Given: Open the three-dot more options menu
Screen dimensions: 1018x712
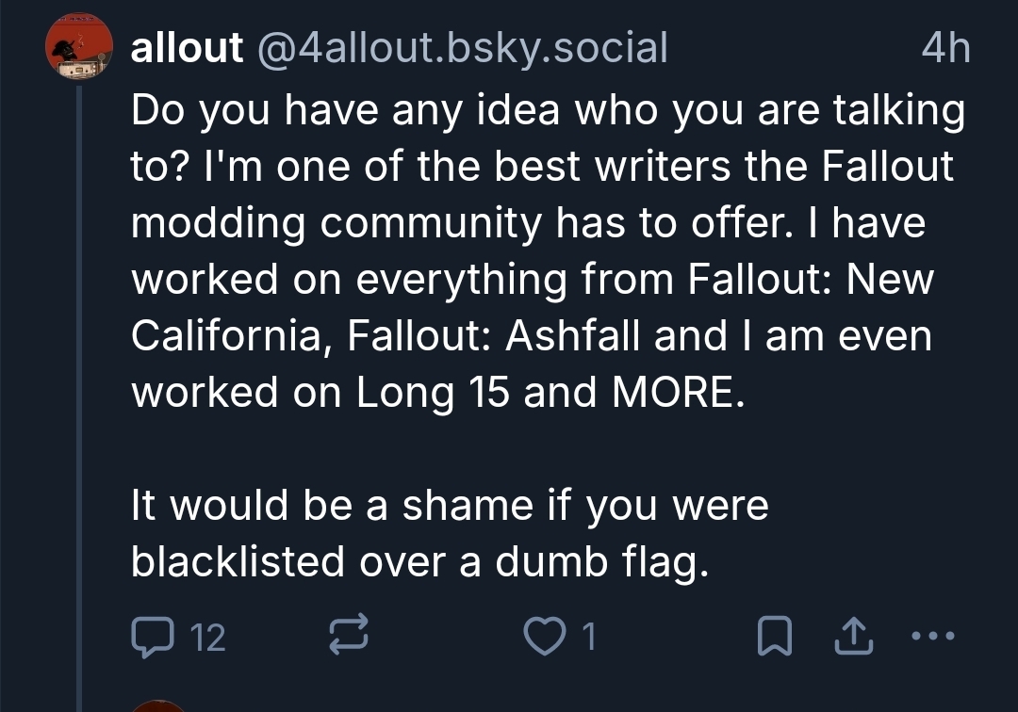Looking at the screenshot, I should point(934,637).
